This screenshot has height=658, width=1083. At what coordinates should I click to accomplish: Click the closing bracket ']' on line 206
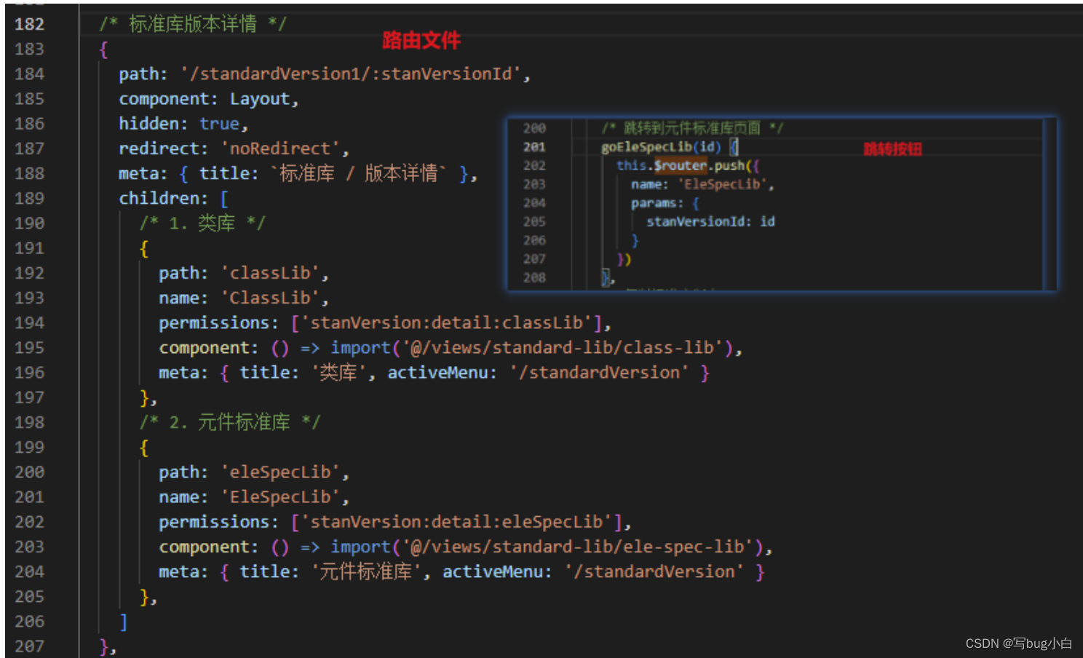point(124,621)
